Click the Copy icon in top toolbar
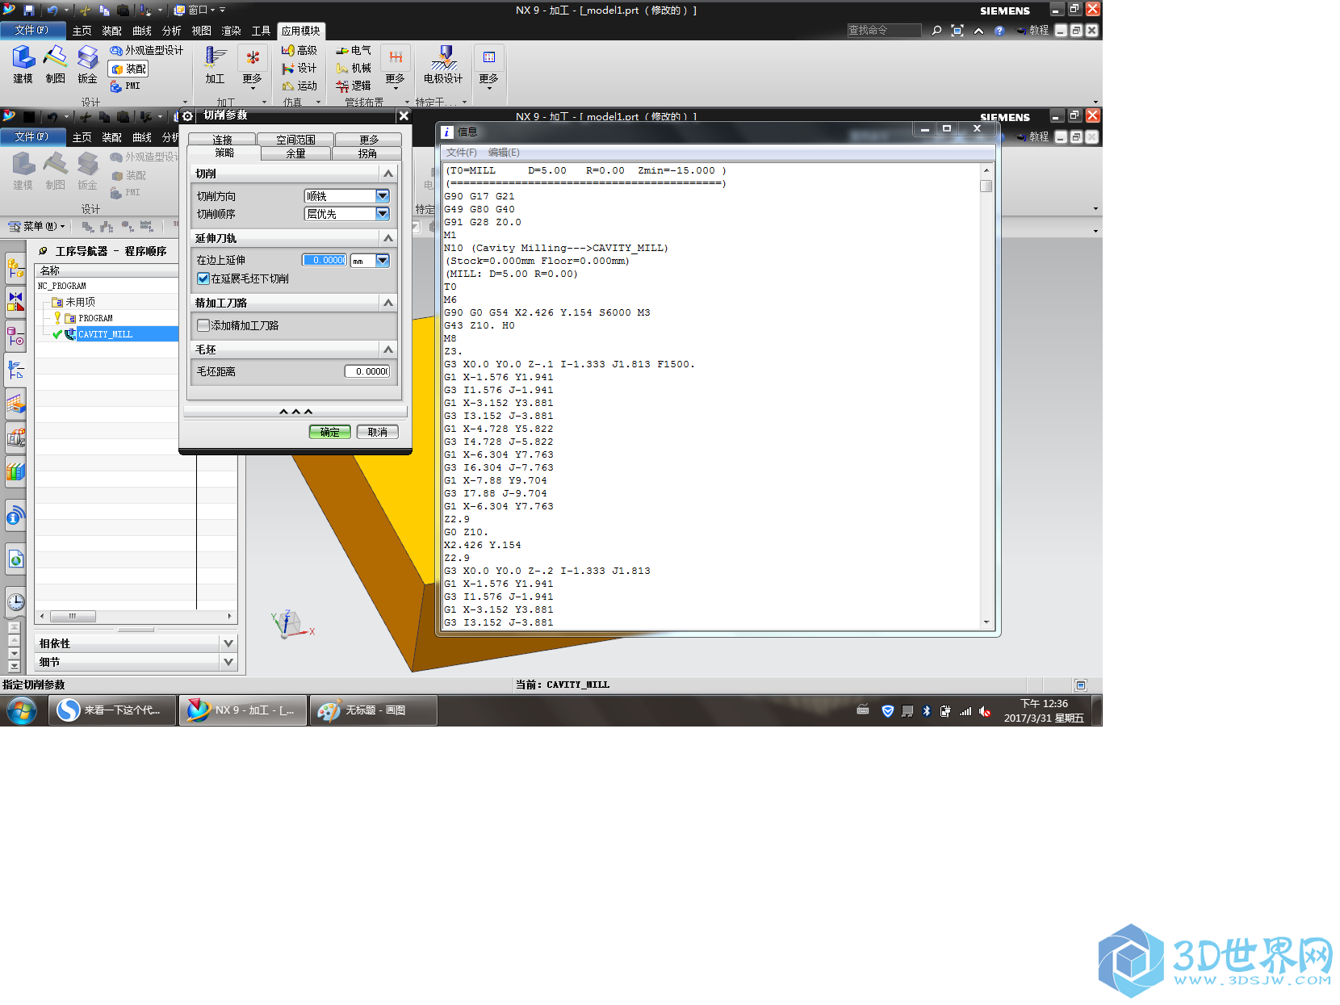1340x1005 pixels. click(x=104, y=10)
